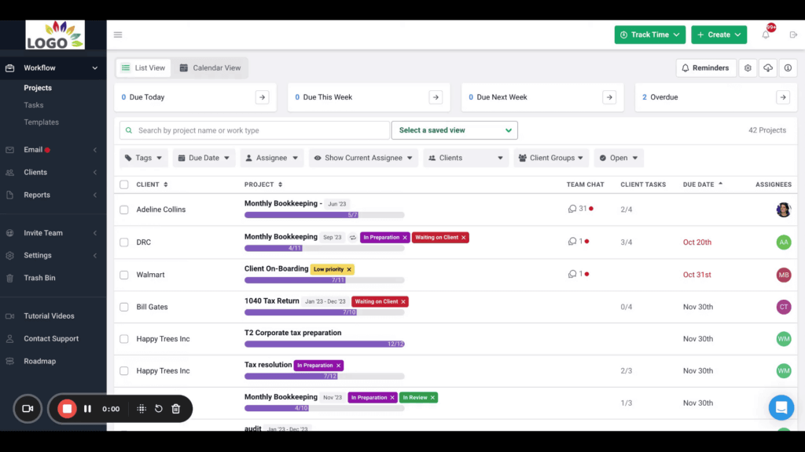Screen dimensions: 805x452
Task: Check the Adeline Collins row checkbox
Action: (x=124, y=210)
